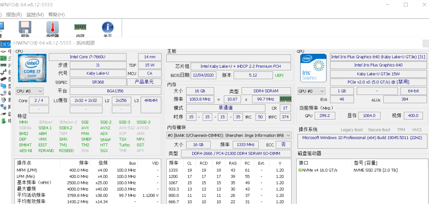The image size is (429, 204).
Task: Select the audio speaker item in the sidebar tree
Action: (3, 100)
